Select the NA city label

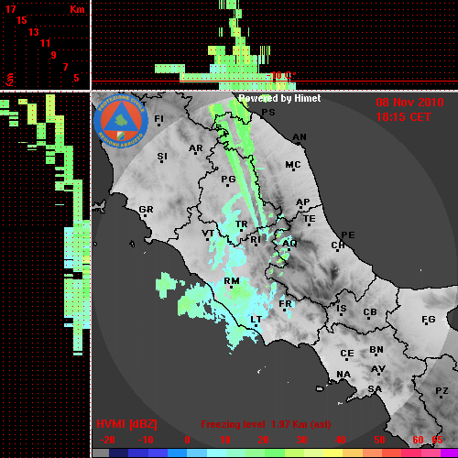click(343, 374)
